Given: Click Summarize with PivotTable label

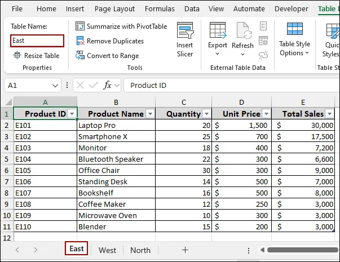Looking at the screenshot, I should (x=127, y=26).
